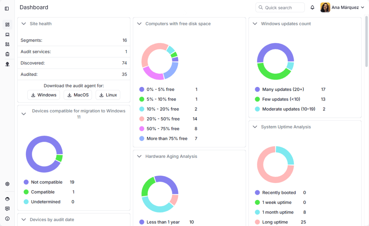Screen dimensions: 369x226
Task: Open settings gear in sidebar
Action: pos(7,184)
